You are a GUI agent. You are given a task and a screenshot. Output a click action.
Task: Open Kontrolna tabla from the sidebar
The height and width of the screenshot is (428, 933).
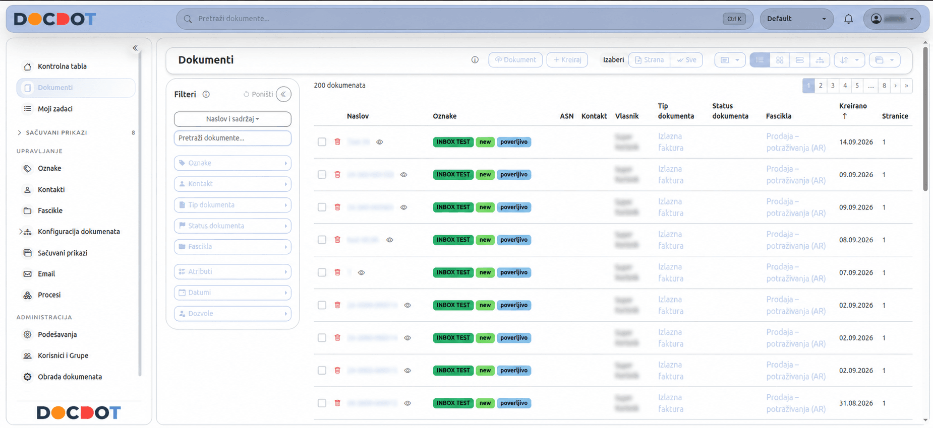[62, 66]
